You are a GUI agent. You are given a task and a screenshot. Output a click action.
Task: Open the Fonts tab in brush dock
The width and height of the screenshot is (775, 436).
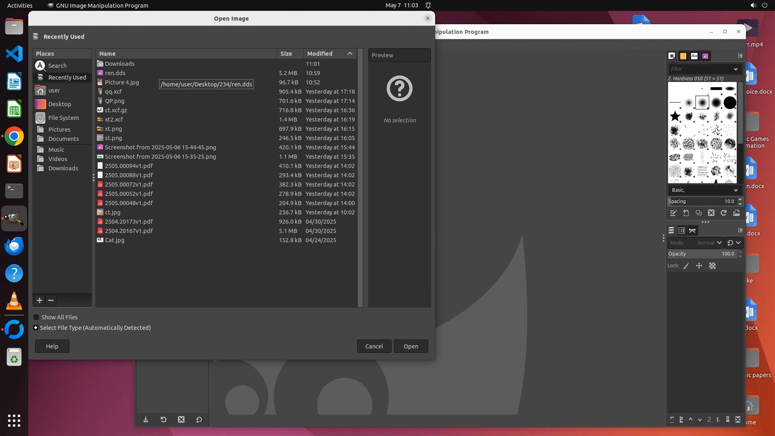pyautogui.click(x=694, y=56)
